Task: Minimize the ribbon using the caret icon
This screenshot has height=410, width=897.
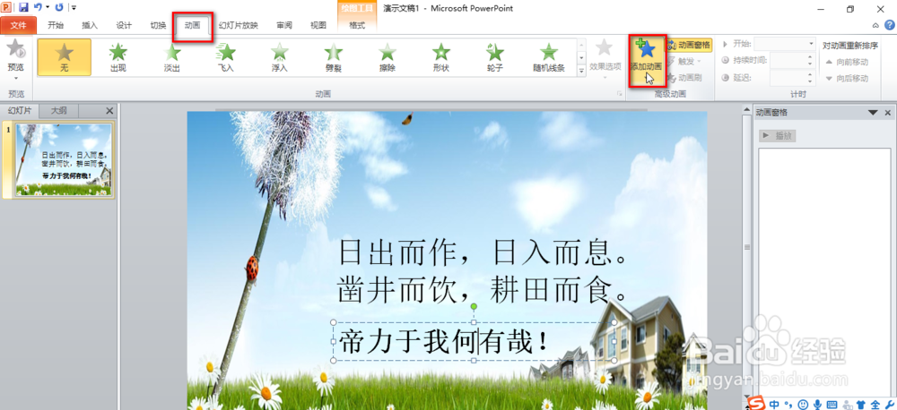Action: point(875,25)
